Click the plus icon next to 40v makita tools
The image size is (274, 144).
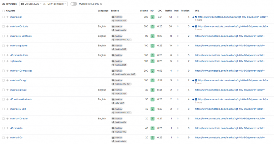tap(7, 55)
